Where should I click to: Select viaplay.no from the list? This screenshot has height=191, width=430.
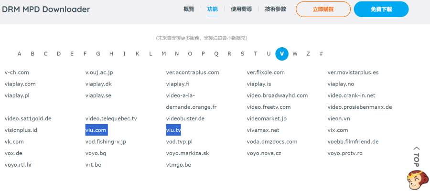coord(341,84)
